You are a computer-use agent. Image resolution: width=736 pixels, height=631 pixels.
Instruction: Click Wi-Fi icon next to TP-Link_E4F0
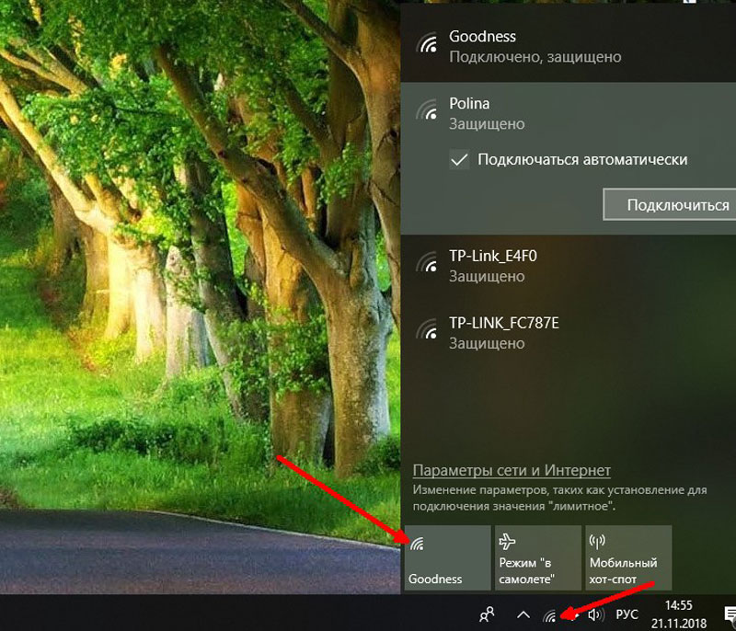click(x=427, y=262)
